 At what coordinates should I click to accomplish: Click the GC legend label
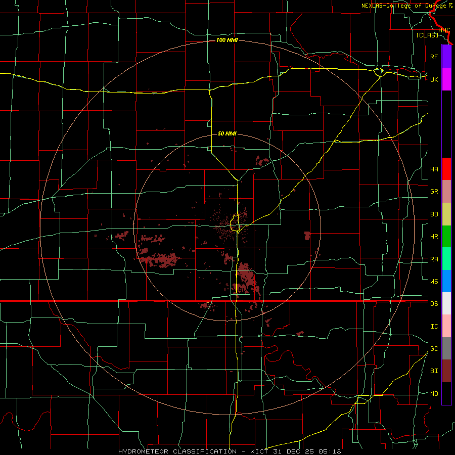(x=434, y=348)
